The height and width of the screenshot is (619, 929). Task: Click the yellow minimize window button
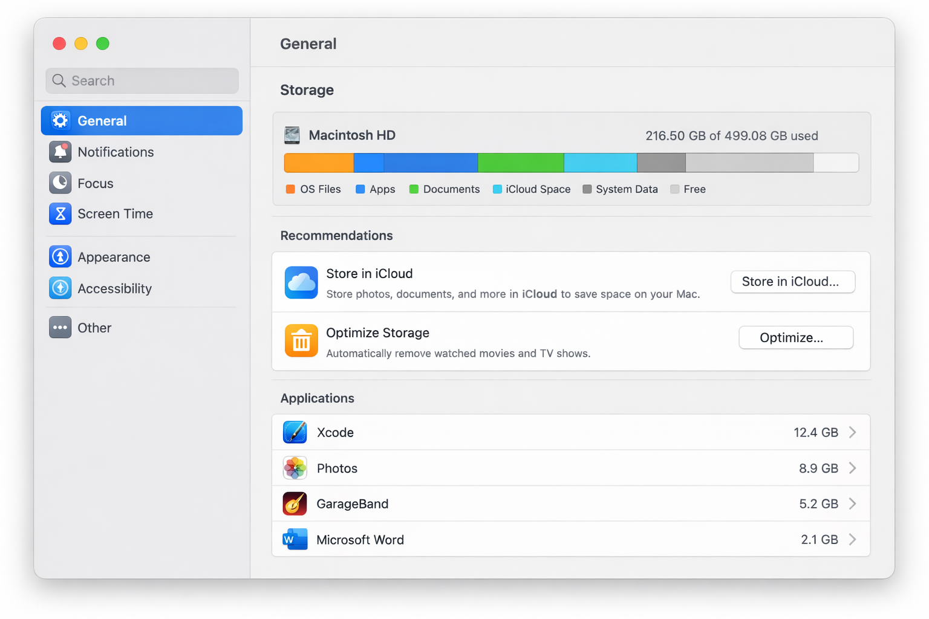tap(81, 44)
